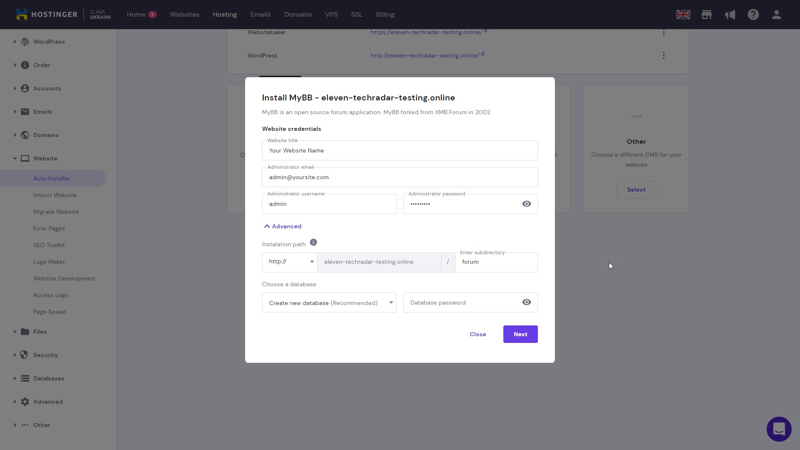This screenshot has height=450, width=800.
Task: Click the Security sidebar shield icon
Action: pos(24,355)
